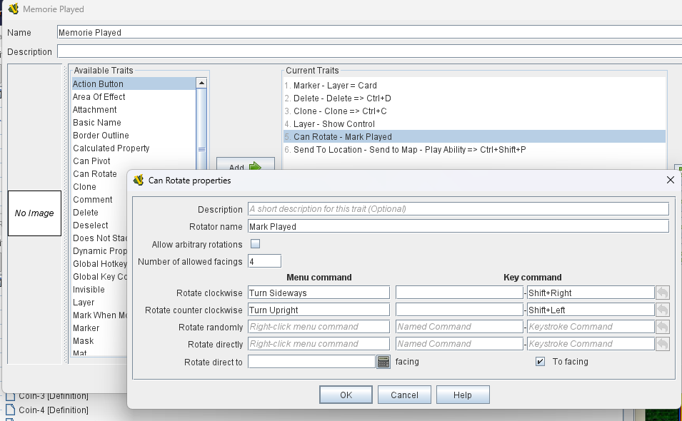Click the Rotator name field Mark Played

pos(458,226)
